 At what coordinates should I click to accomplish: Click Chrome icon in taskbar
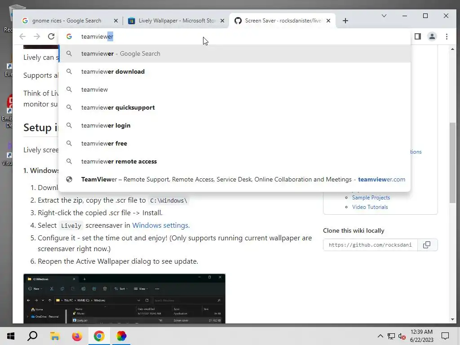(99, 336)
